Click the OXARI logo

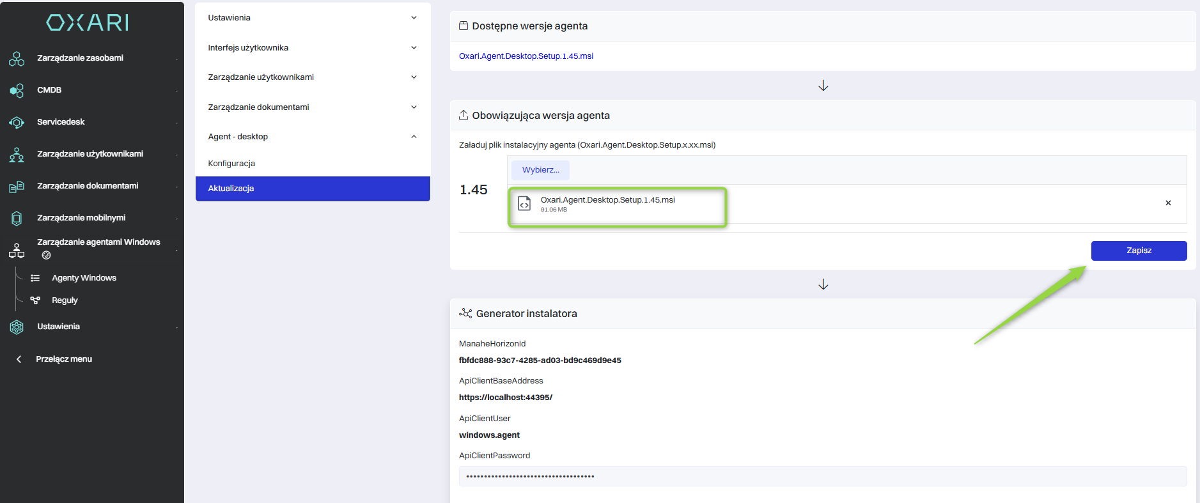pyautogui.click(x=88, y=22)
